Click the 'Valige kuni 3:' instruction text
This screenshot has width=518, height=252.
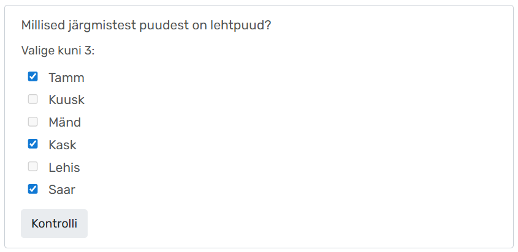pyautogui.click(x=58, y=50)
